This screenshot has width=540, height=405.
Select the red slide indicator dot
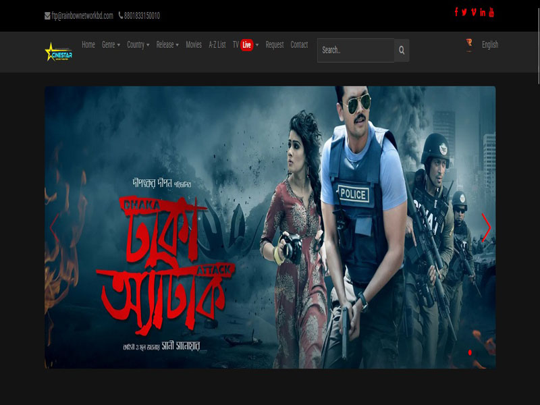pos(470,352)
